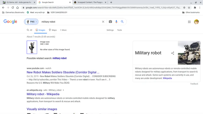
Task: Close the Google Search tab
Action: [70, 2]
